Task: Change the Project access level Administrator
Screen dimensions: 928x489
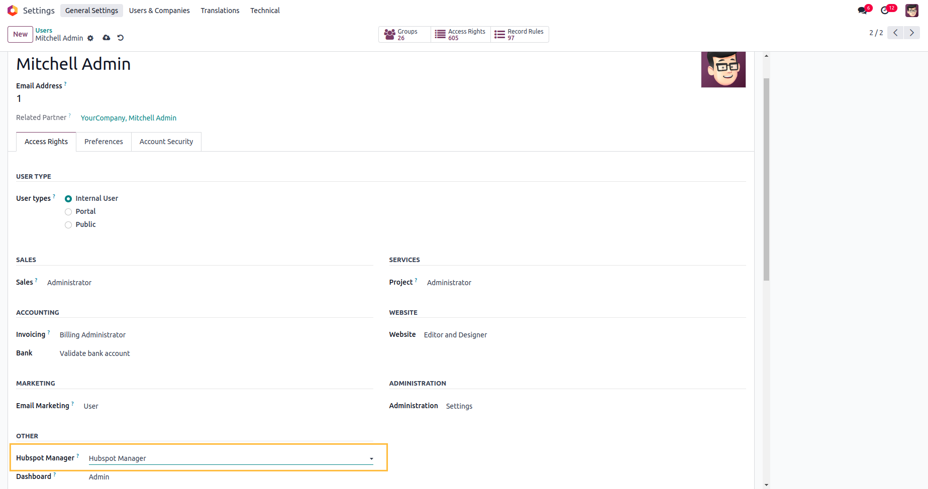Action: tap(449, 283)
